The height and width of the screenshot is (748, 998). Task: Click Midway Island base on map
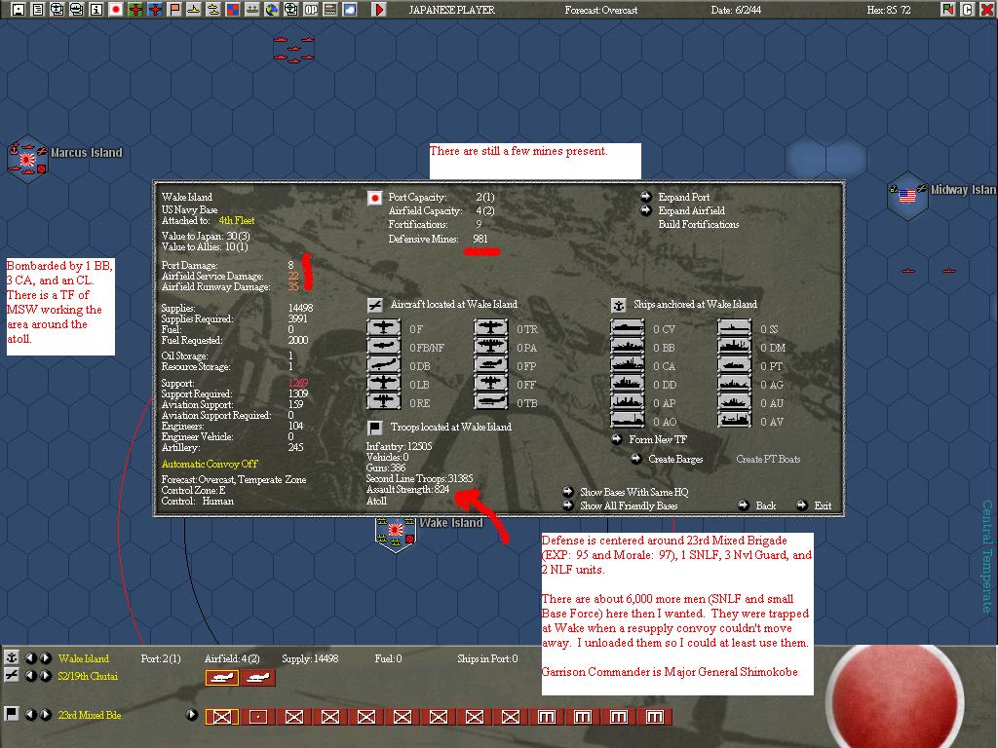[907, 195]
